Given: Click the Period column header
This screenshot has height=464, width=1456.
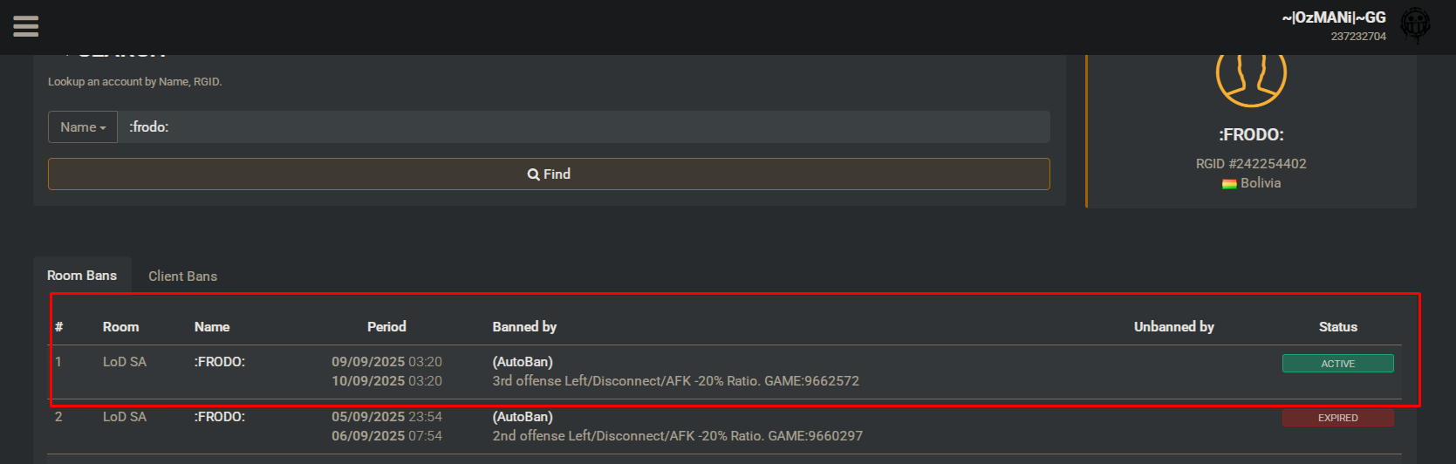Looking at the screenshot, I should tap(386, 327).
